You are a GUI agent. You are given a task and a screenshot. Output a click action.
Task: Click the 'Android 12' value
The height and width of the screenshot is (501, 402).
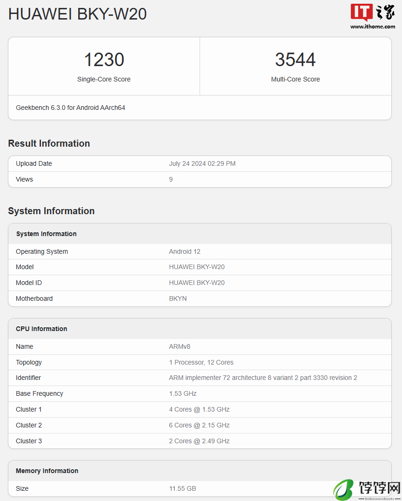click(185, 251)
